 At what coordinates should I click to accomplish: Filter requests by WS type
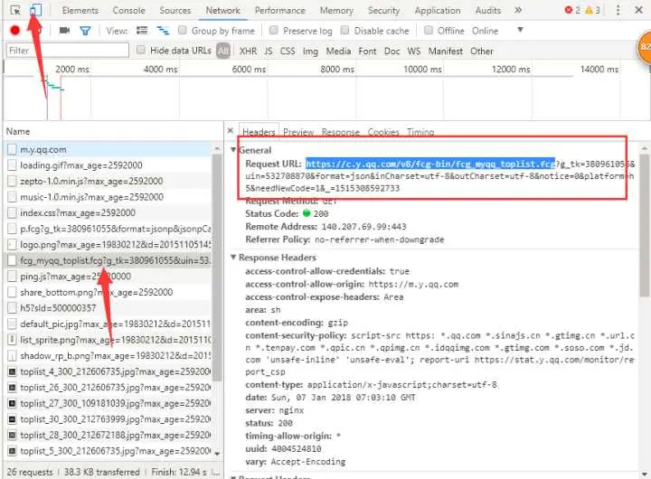[x=414, y=51]
